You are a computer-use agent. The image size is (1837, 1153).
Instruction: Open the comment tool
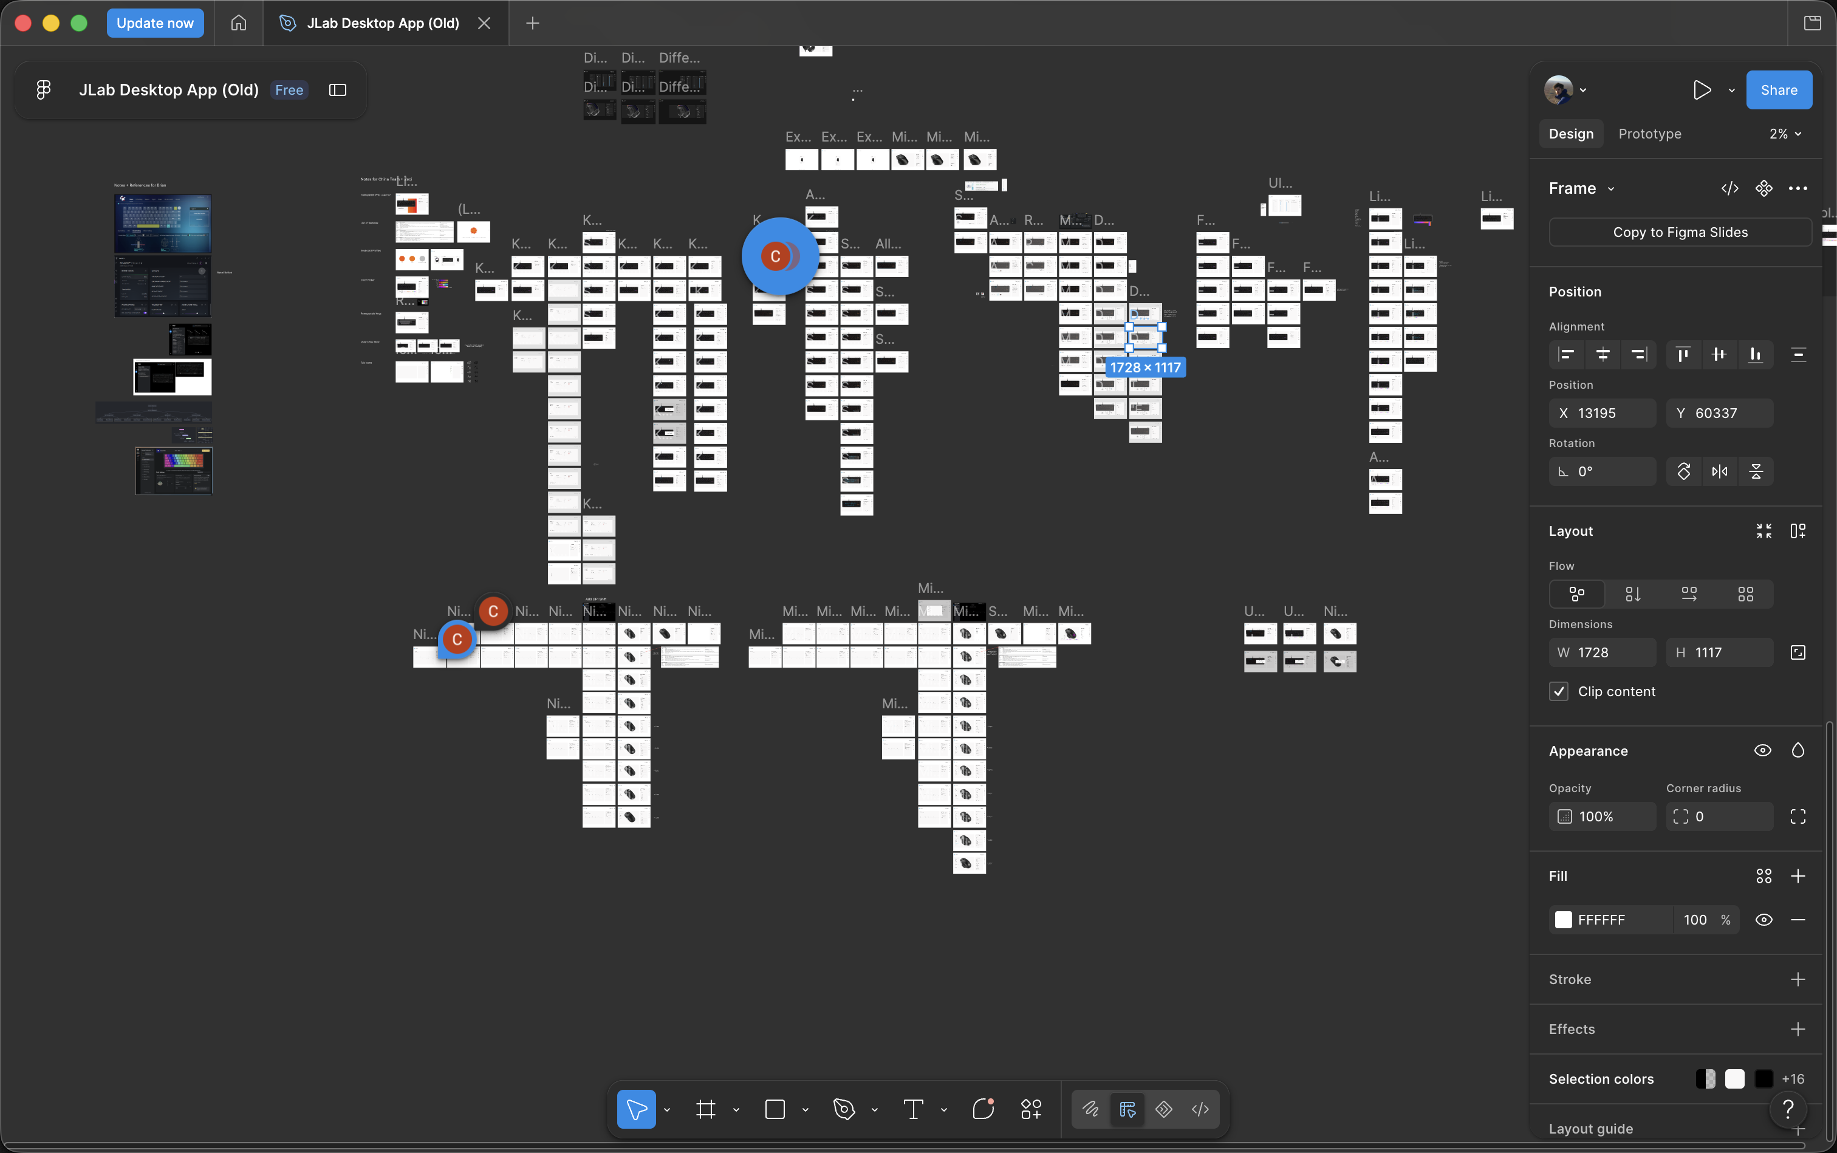(x=983, y=1109)
